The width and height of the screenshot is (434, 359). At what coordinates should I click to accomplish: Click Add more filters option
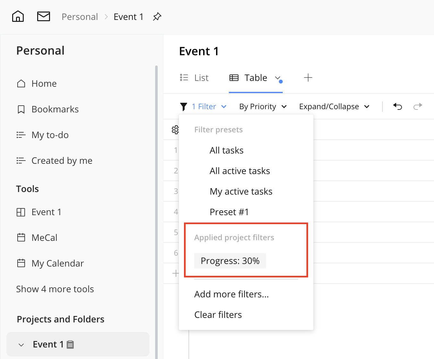[231, 294]
